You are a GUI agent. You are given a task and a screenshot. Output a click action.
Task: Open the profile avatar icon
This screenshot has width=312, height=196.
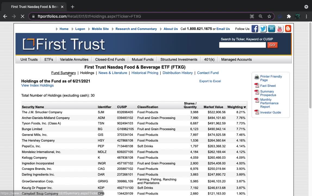point(298,16)
